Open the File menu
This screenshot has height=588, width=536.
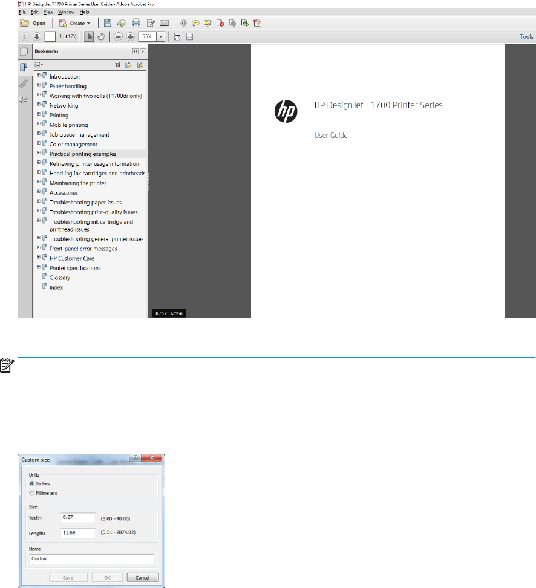[x=22, y=12]
